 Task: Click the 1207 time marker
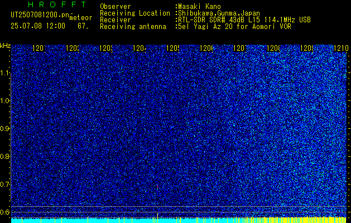(x=239, y=48)
